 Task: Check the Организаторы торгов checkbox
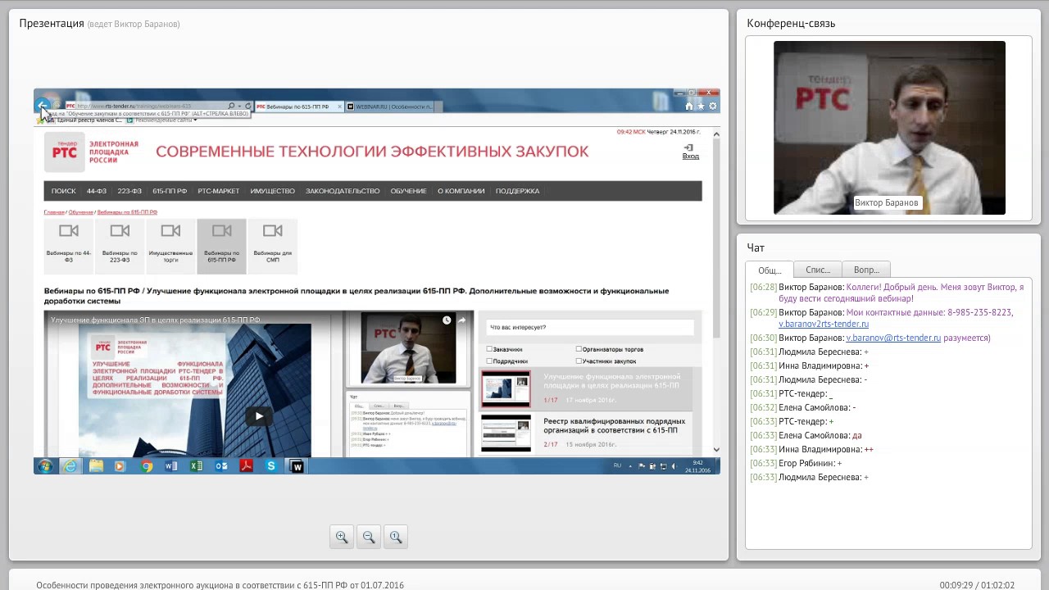579,349
